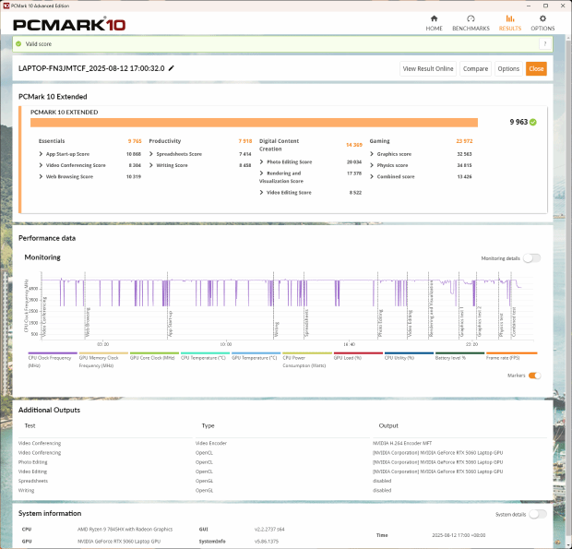Click the Compare button
This screenshot has height=549, width=572.
[475, 68]
